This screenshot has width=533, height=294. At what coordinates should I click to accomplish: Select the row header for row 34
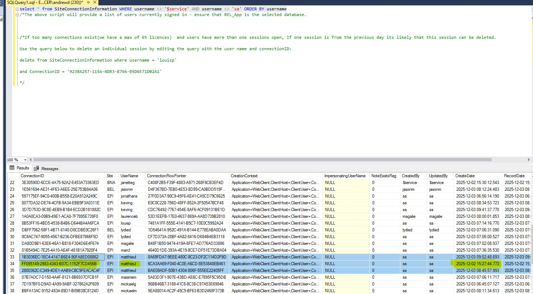click(12, 264)
